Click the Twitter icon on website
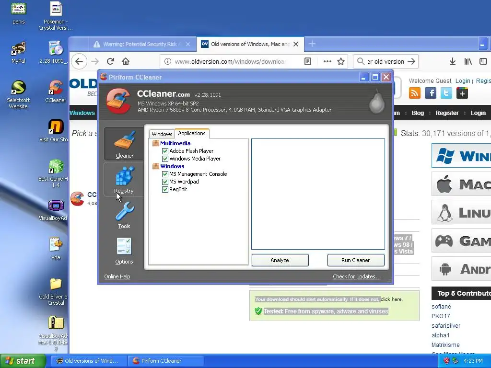The height and width of the screenshot is (368, 491). click(446, 93)
